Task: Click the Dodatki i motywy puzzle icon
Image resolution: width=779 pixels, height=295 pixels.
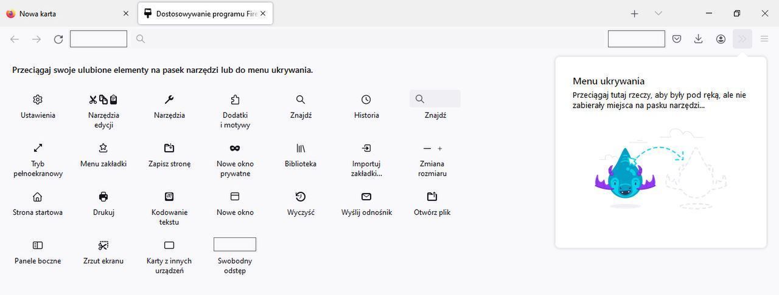Action: pyautogui.click(x=235, y=100)
